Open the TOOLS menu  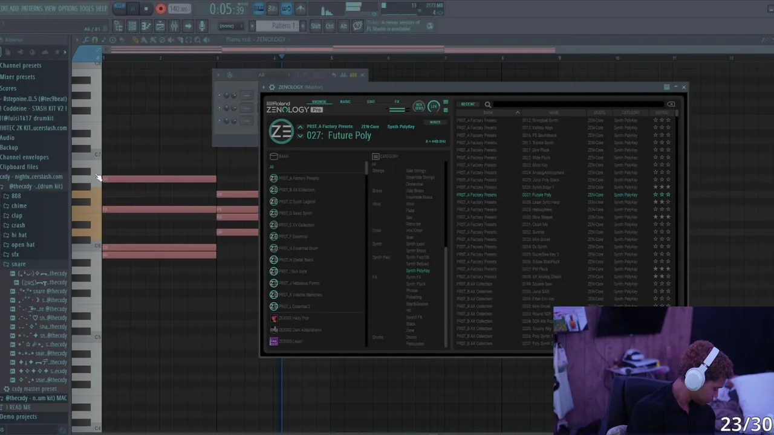point(87,8)
